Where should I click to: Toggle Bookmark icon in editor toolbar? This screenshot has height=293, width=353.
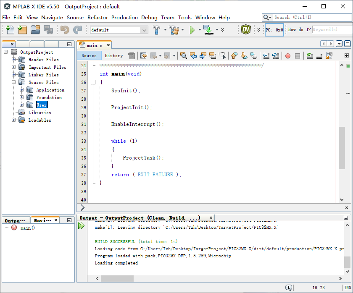click(254, 55)
